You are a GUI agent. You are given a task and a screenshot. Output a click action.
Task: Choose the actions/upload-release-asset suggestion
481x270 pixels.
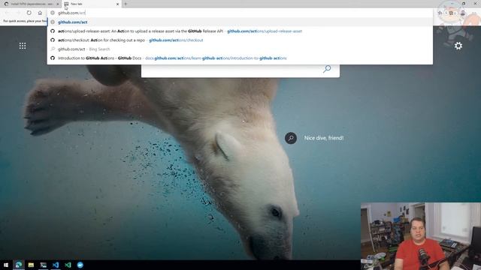tap(240, 31)
